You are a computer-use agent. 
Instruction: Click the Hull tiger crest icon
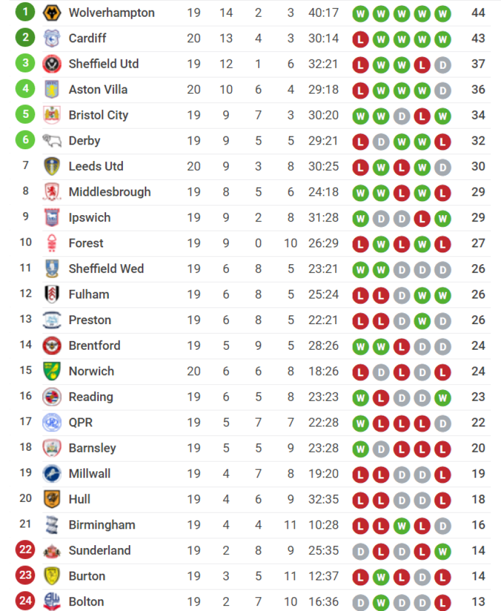pos(52,499)
